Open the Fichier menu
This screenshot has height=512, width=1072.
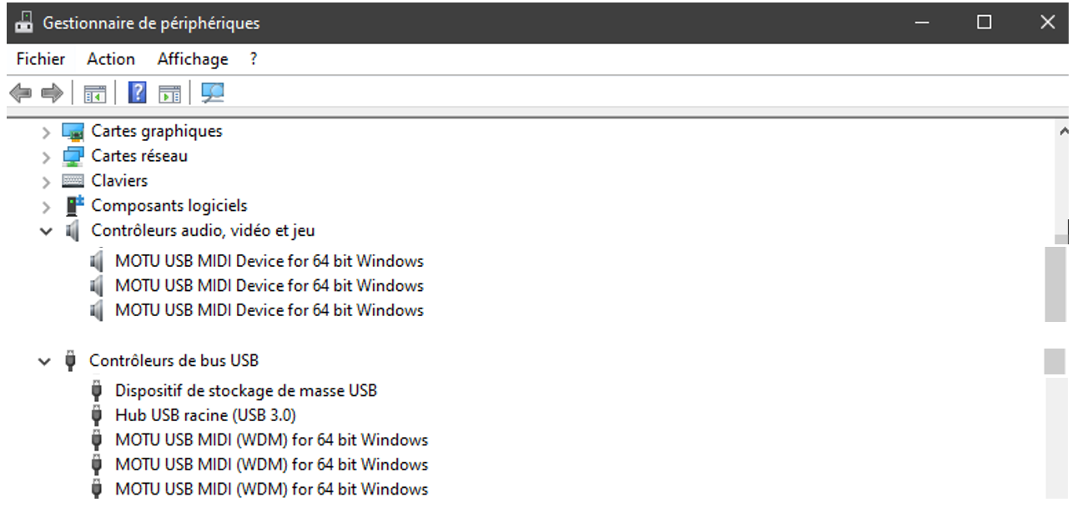point(41,59)
